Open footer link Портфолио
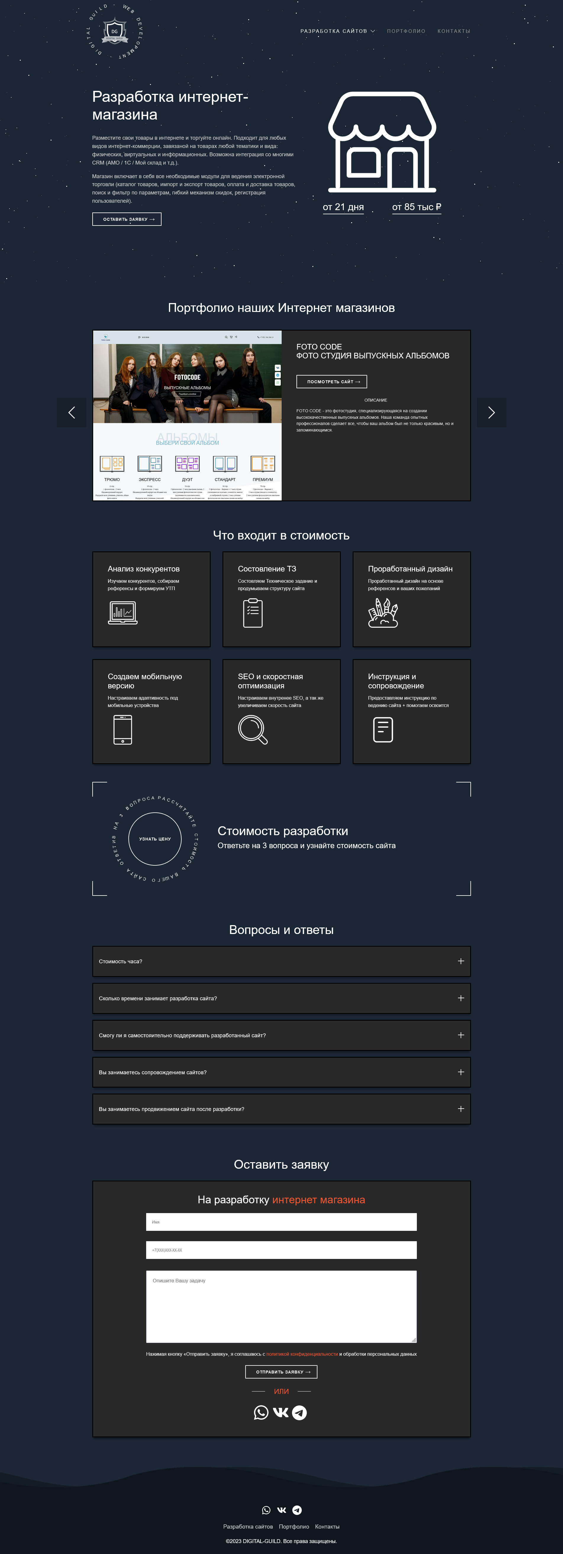563x1554 pixels. pos(294,1526)
